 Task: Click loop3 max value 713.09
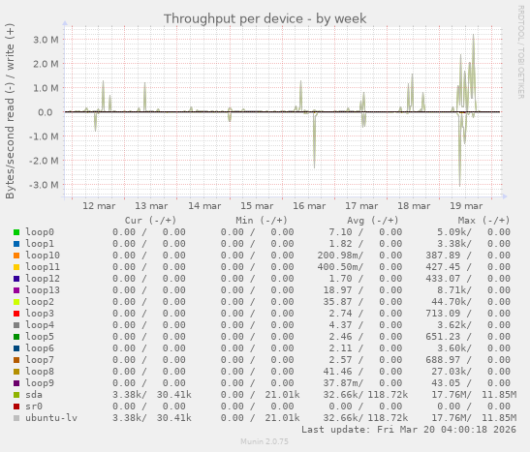(443, 314)
